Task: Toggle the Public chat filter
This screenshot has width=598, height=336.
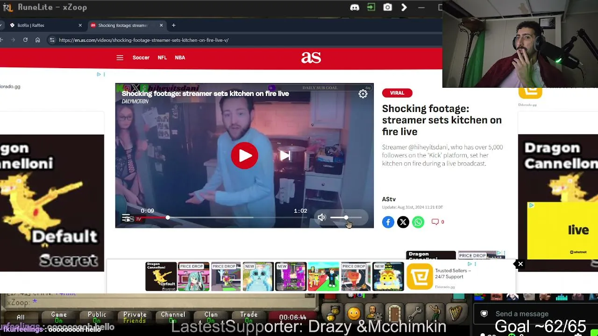Action: (97, 317)
